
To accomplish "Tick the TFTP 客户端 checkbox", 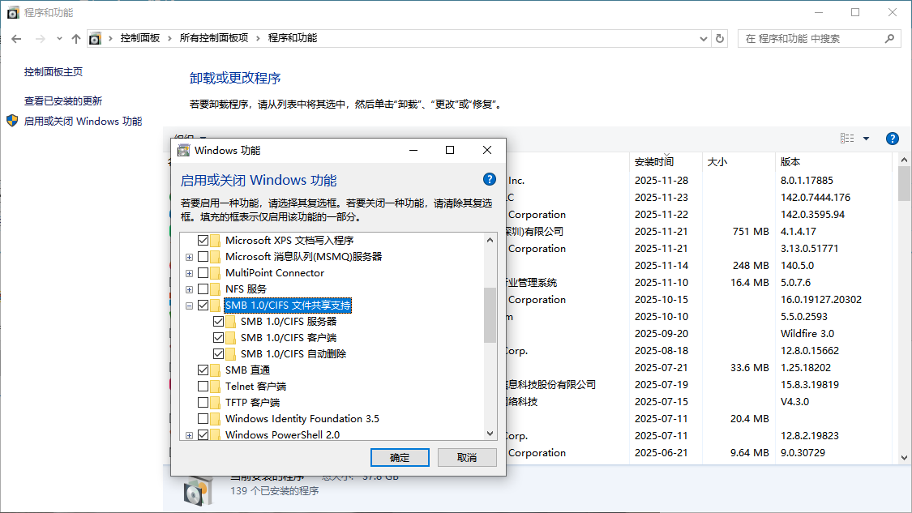I will 203,403.
